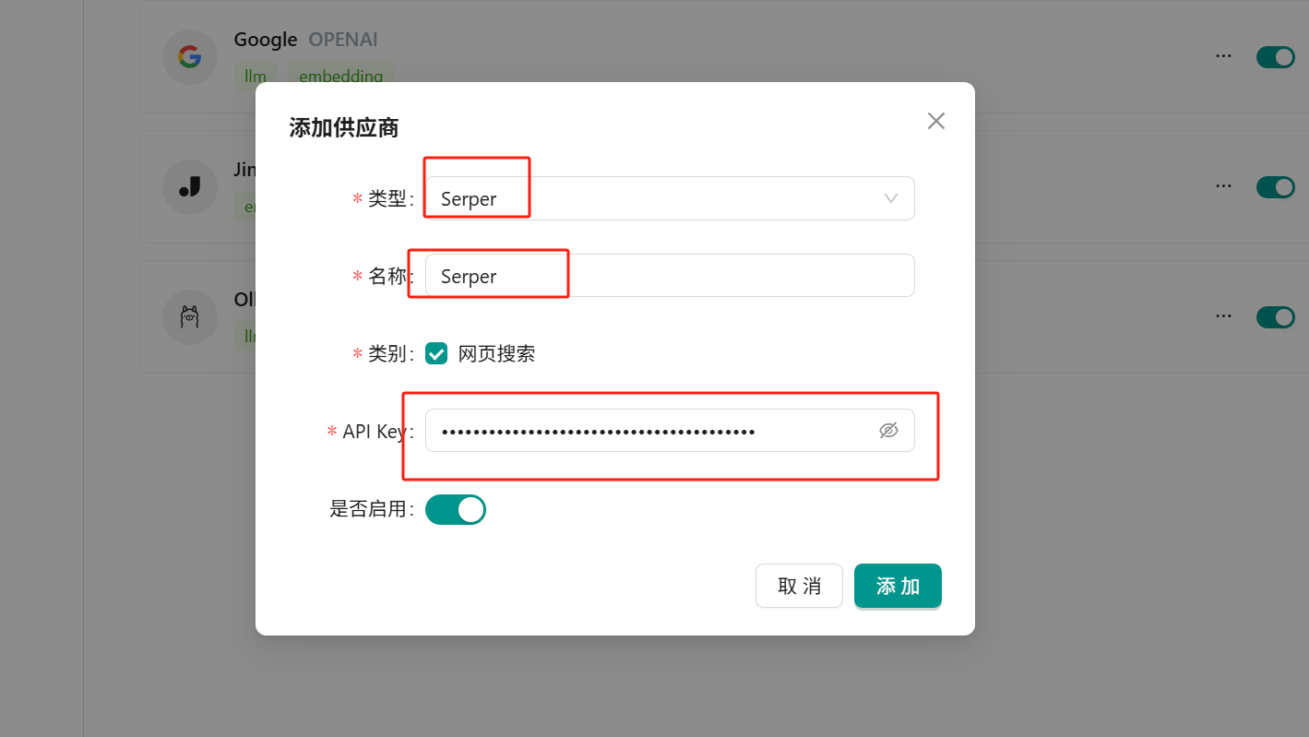The width and height of the screenshot is (1309, 737).
Task: Expand the 类型 dropdown arrow
Action: pos(890,198)
